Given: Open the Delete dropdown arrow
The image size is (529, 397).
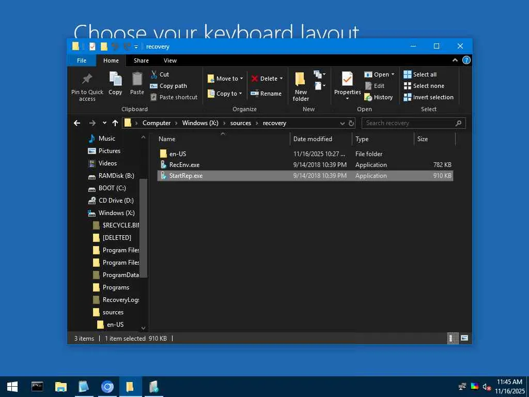Looking at the screenshot, I should point(281,79).
